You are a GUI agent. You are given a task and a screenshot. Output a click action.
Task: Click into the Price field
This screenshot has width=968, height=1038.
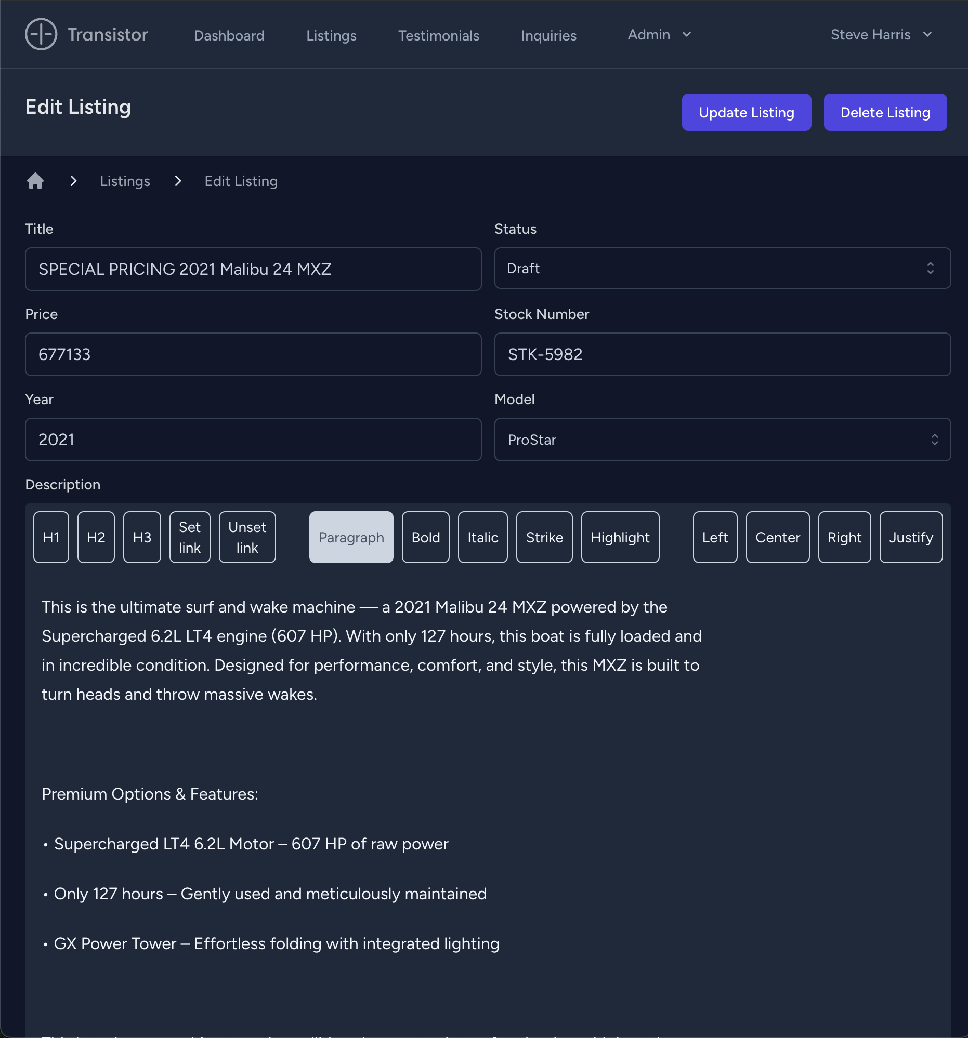point(253,354)
